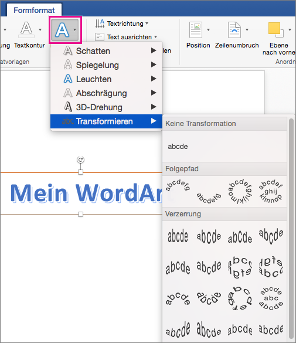This screenshot has height=343, width=296.
Task: Apply second Verzerrung transform in bottom row
Action: click(209, 329)
